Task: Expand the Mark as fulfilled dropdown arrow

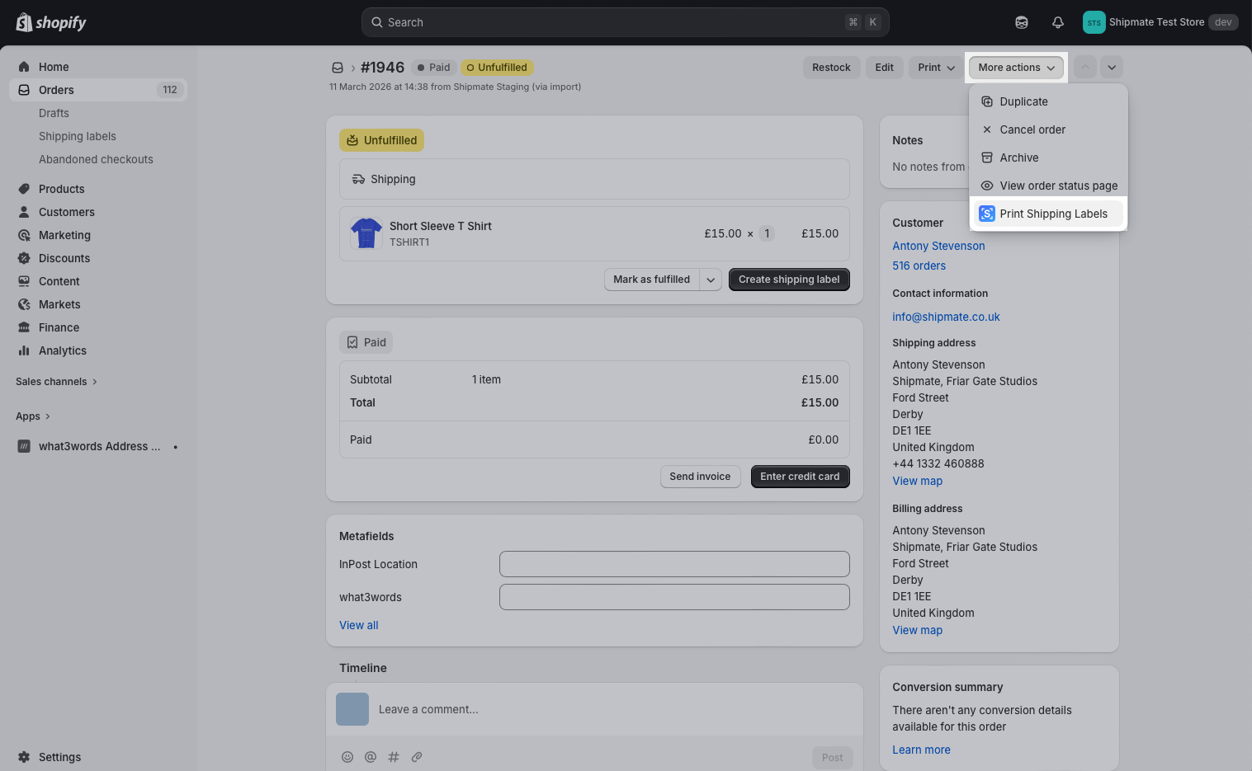Action: point(711,280)
